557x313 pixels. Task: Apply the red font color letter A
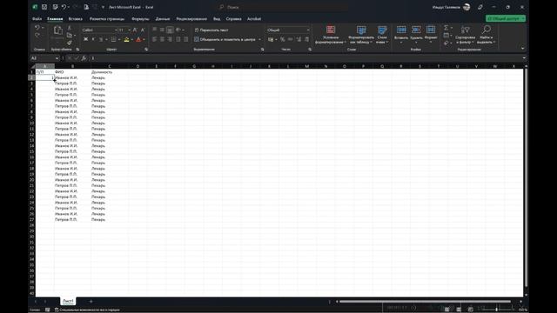point(138,39)
